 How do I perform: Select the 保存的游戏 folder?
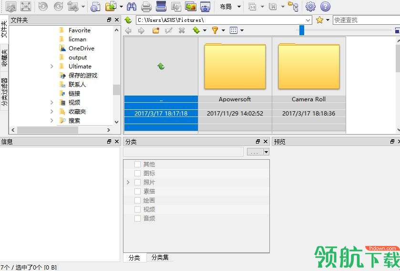(83, 76)
